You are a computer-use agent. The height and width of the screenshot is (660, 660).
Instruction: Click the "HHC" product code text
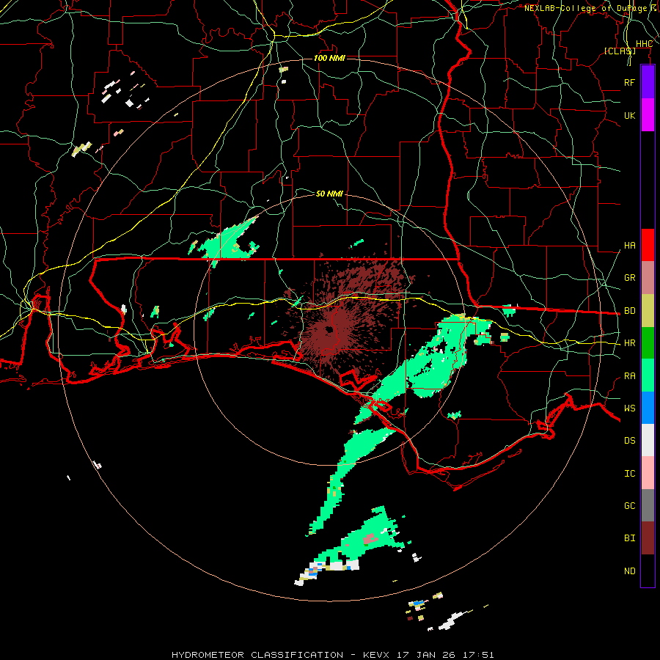click(x=644, y=44)
